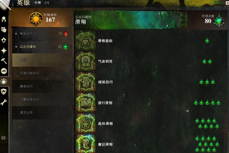The height and width of the screenshot is (153, 229).
Task: Select the 伊策尔蛙知识 mastery track
Action: pyautogui.click(x=42, y=73)
